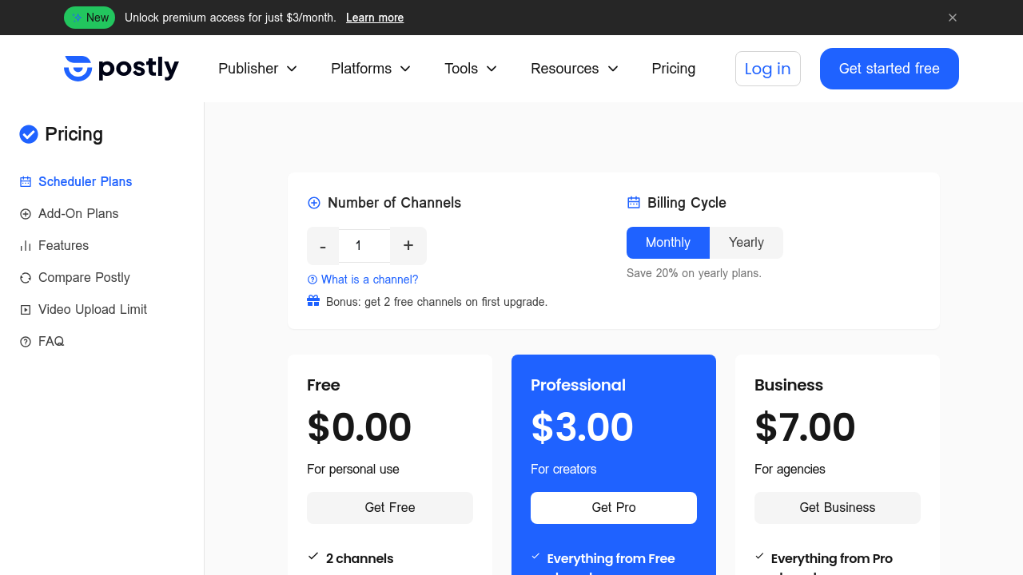Dismiss the premium access banner
This screenshot has width=1023, height=575.
tap(953, 18)
